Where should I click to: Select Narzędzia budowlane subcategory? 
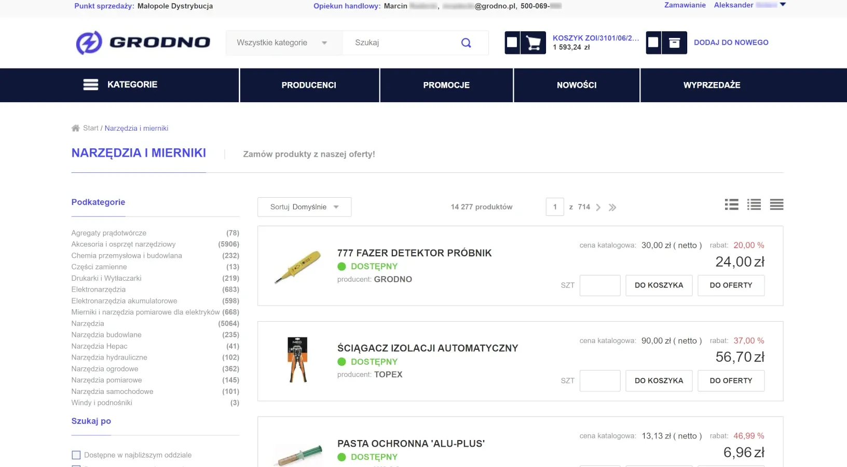pos(106,335)
